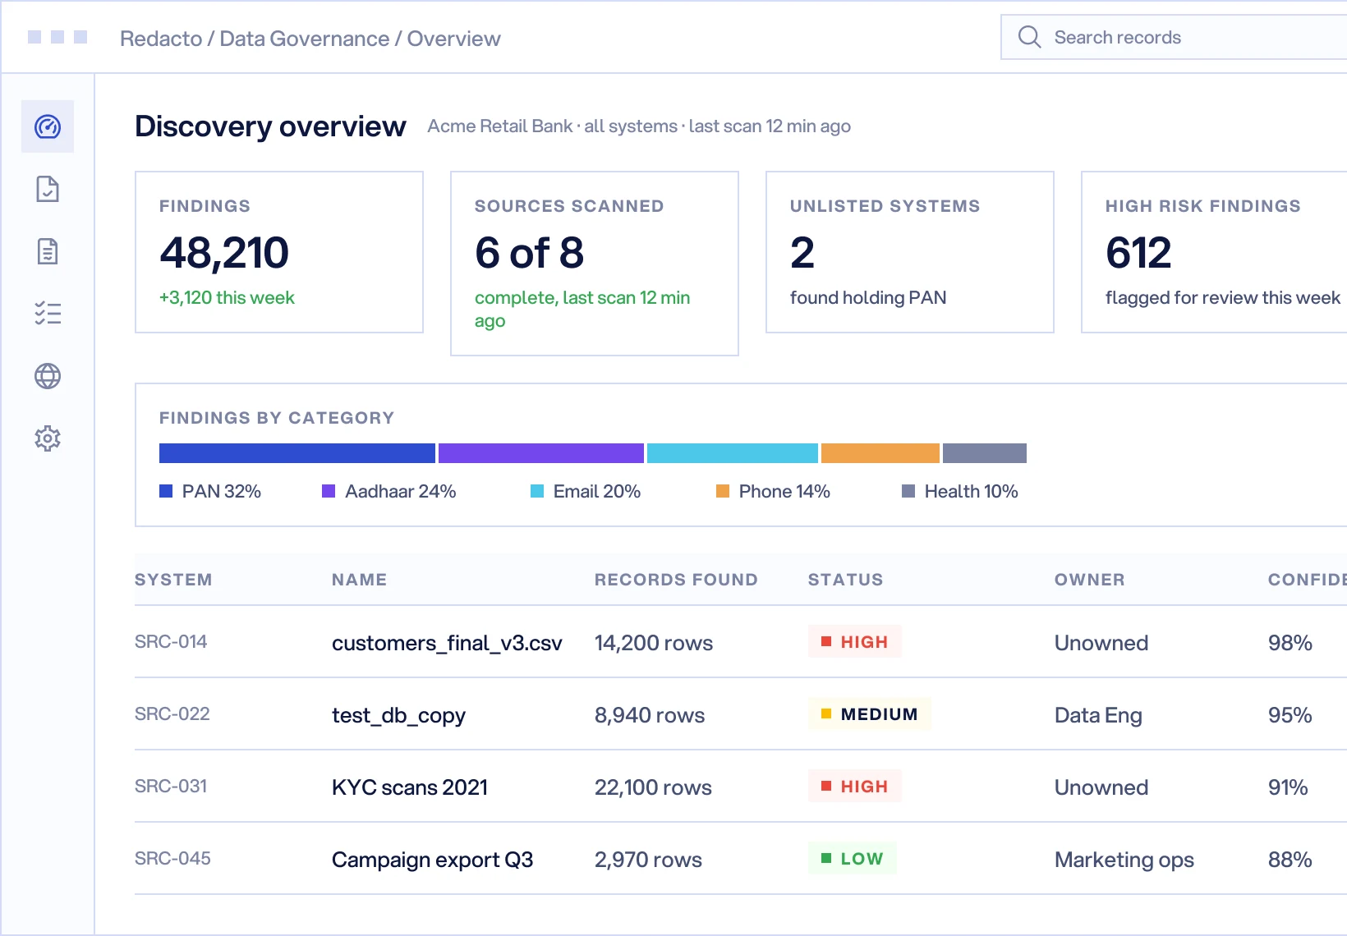Open the Sources Scanned card
Image resolution: width=1347 pixels, height=936 pixels.
coord(595,264)
